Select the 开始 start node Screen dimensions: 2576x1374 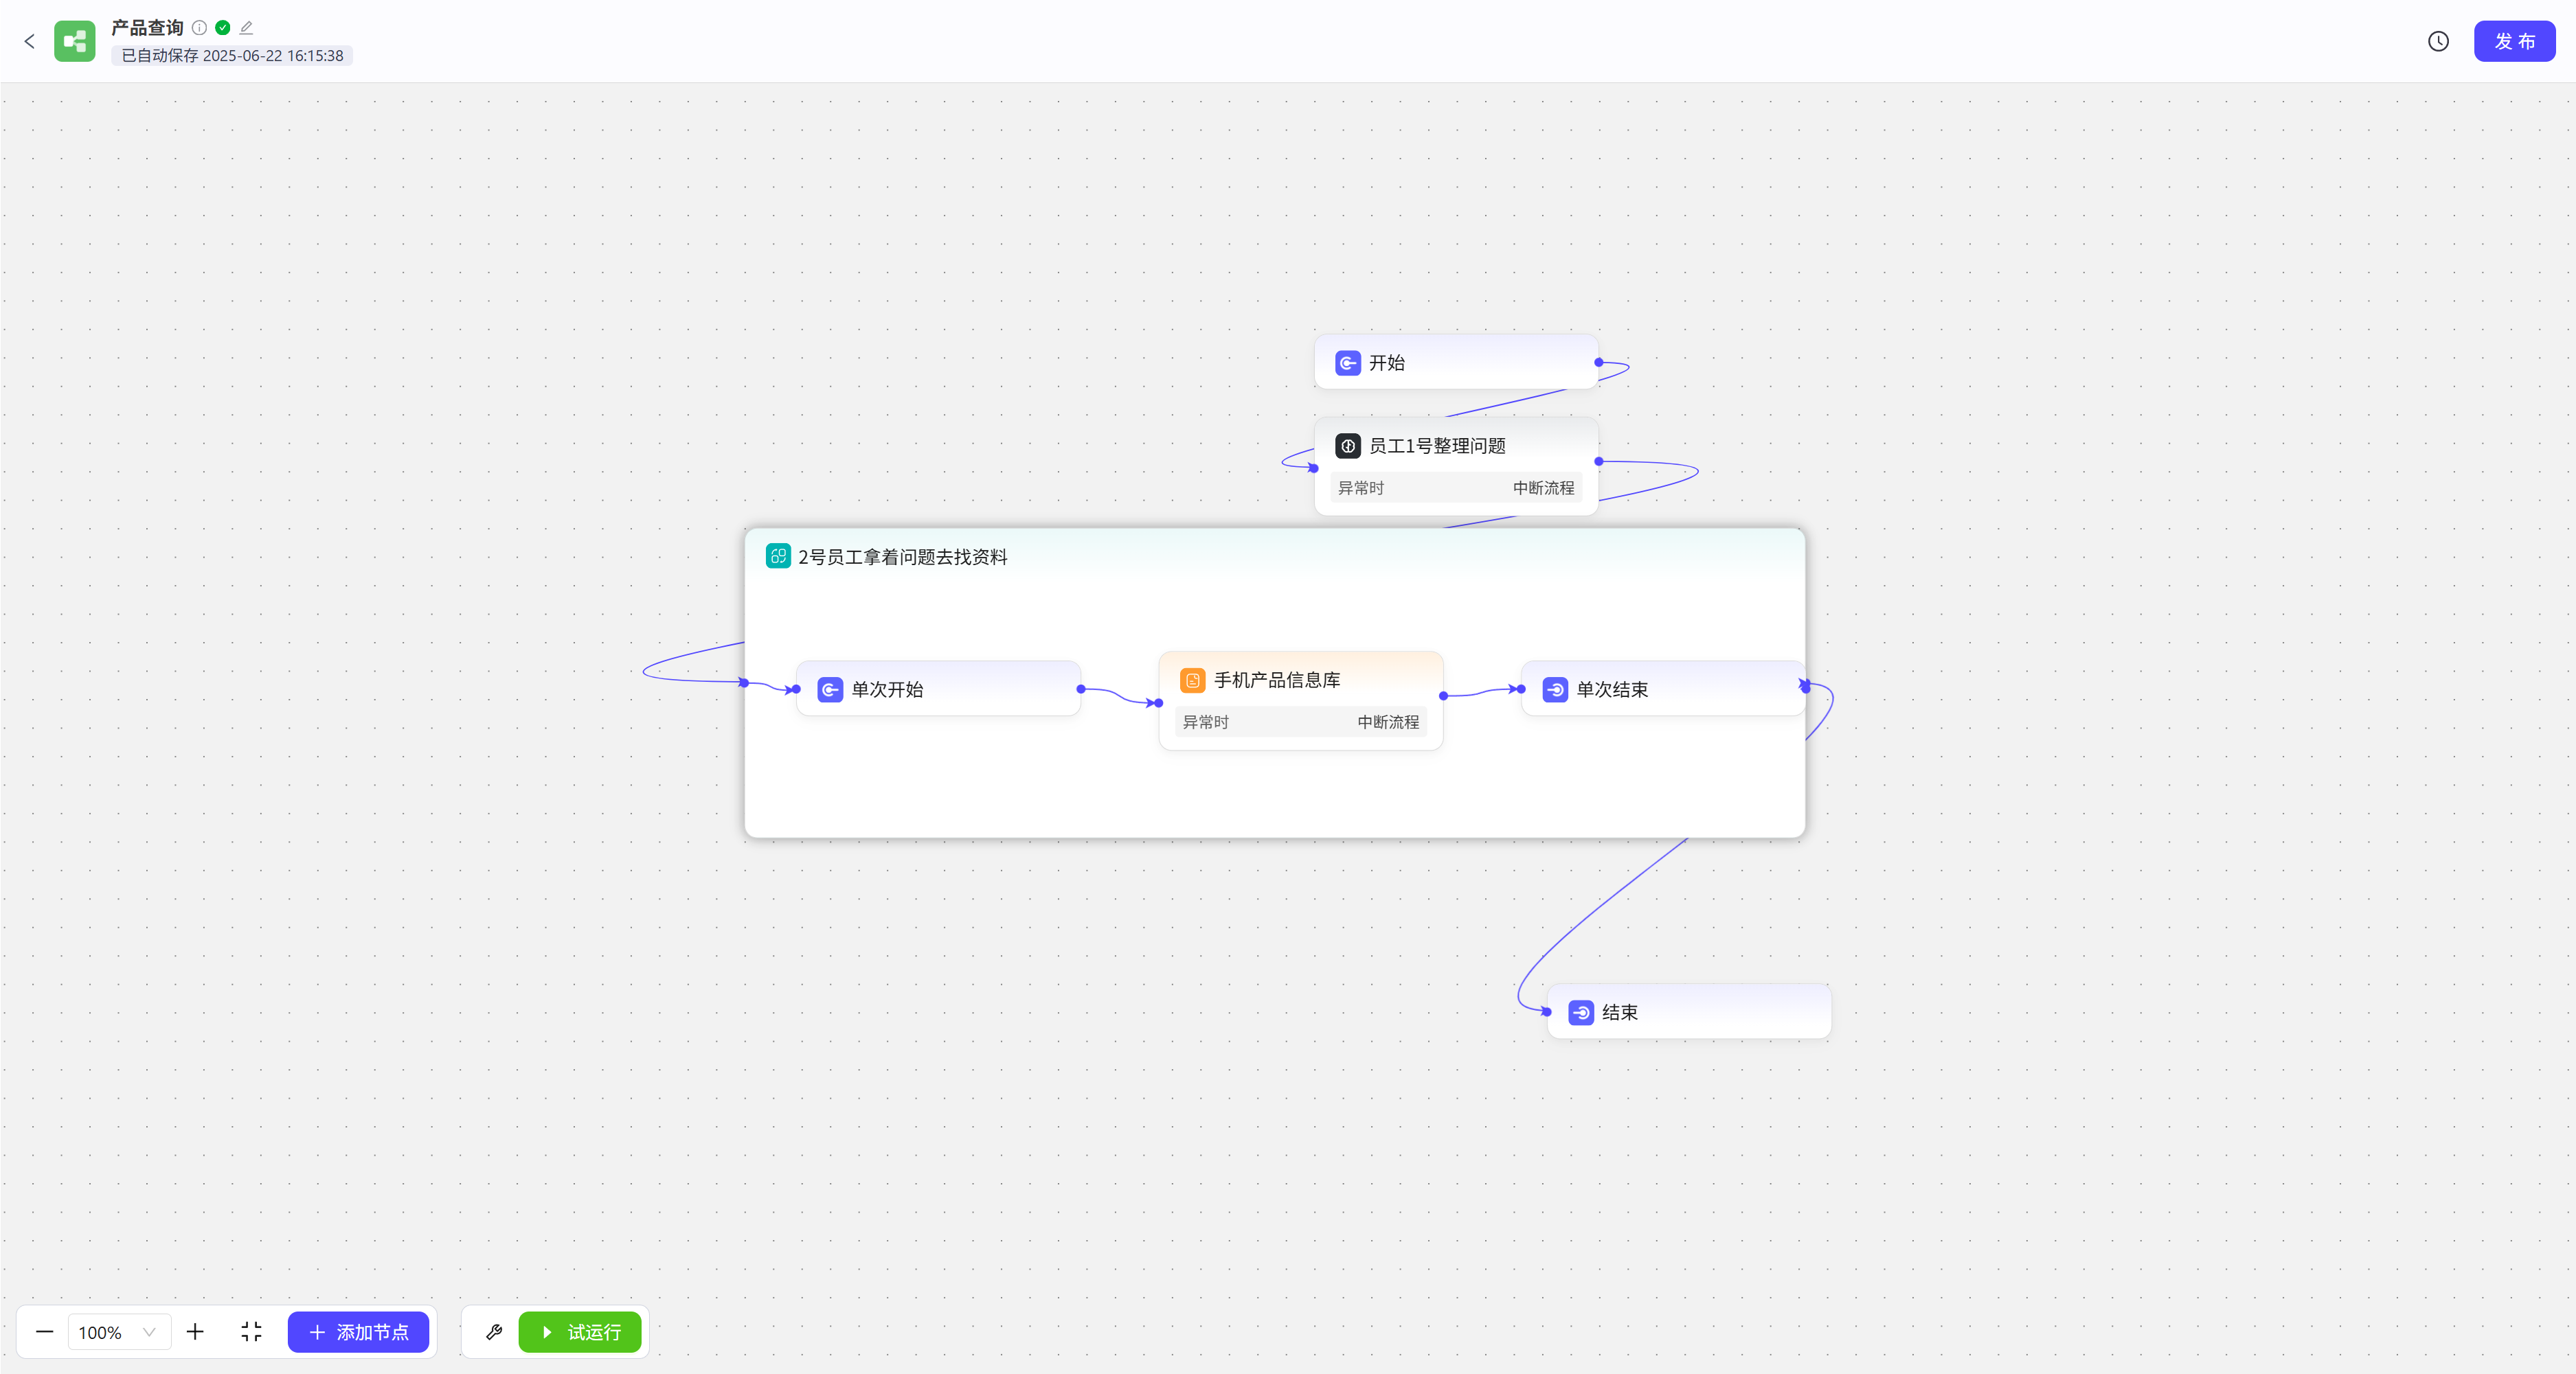[x=1455, y=363]
